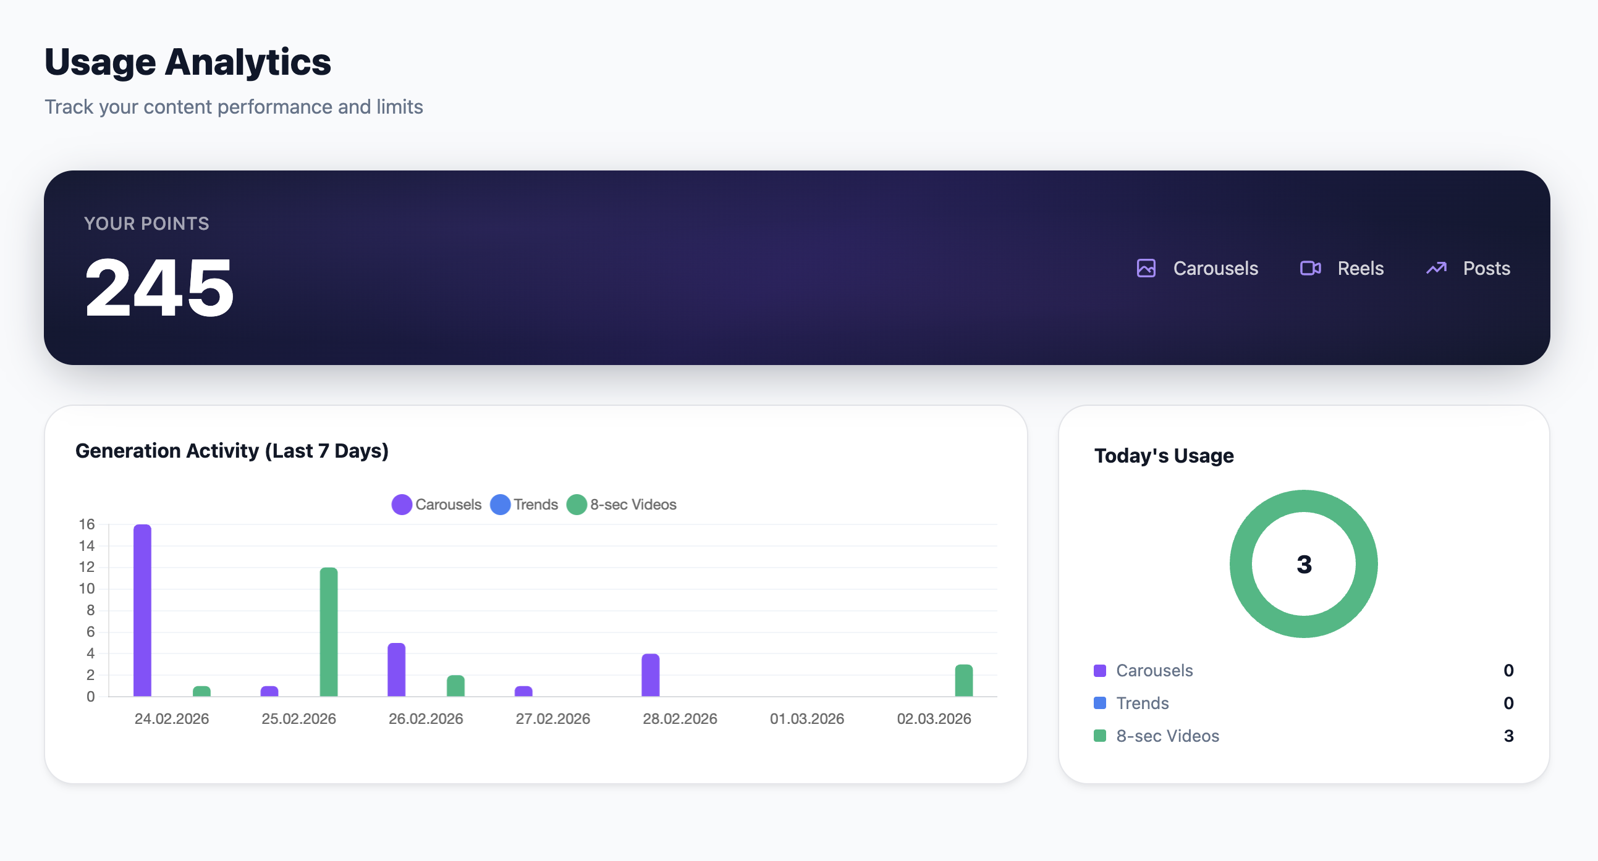Click the 245 points value
The height and width of the screenshot is (861, 1598).
(x=159, y=287)
